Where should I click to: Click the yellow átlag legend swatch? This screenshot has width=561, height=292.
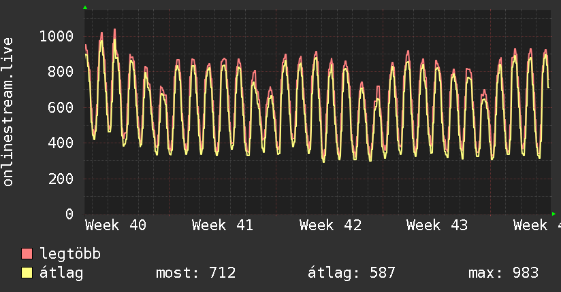pos(27,273)
